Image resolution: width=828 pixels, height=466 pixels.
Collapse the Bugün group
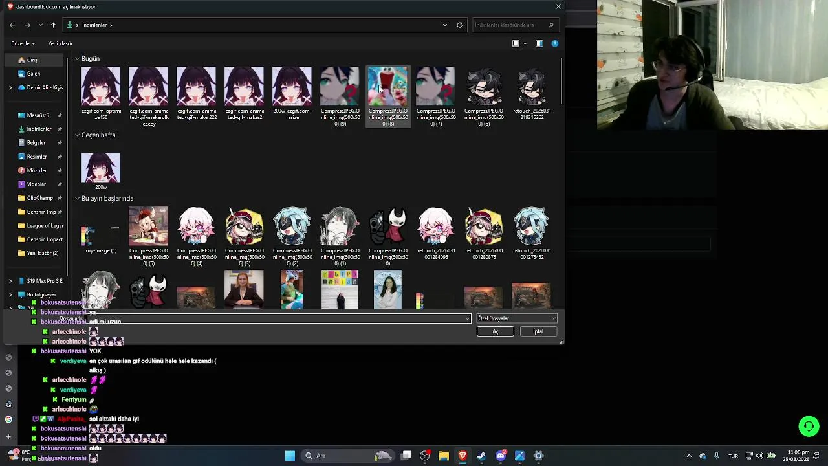click(x=77, y=59)
